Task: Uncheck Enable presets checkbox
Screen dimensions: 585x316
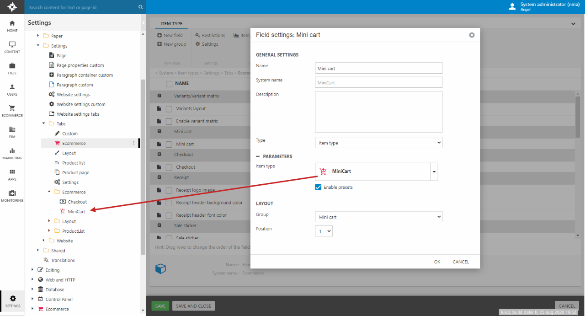Action: click(319, 187)
